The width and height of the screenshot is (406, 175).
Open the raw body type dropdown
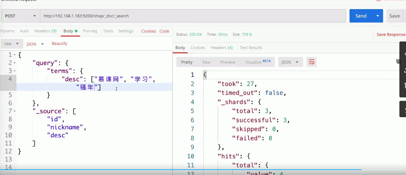(x=12, y=44)
